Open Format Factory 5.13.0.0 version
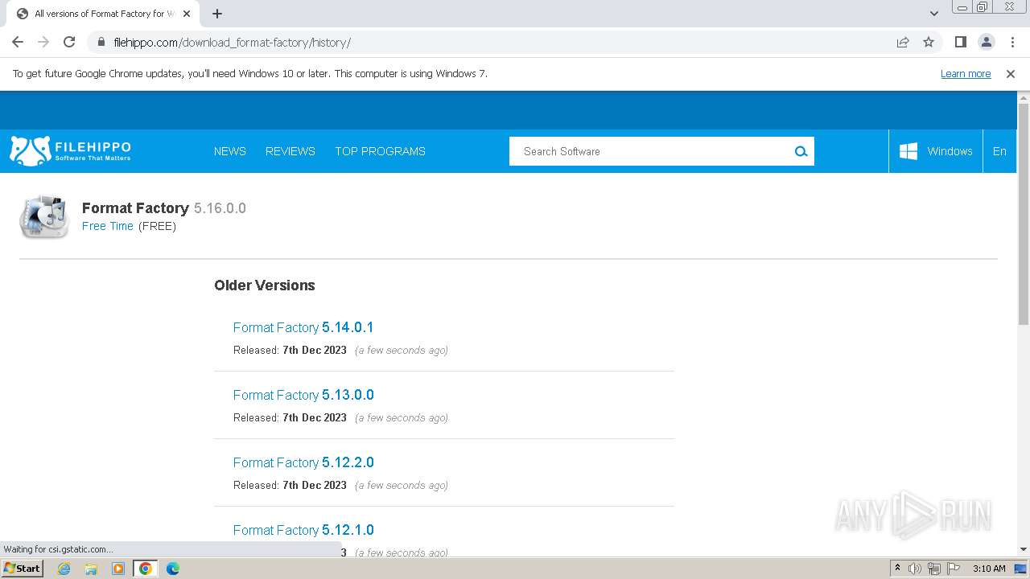 pyautogui.click(x=303, y=395)
